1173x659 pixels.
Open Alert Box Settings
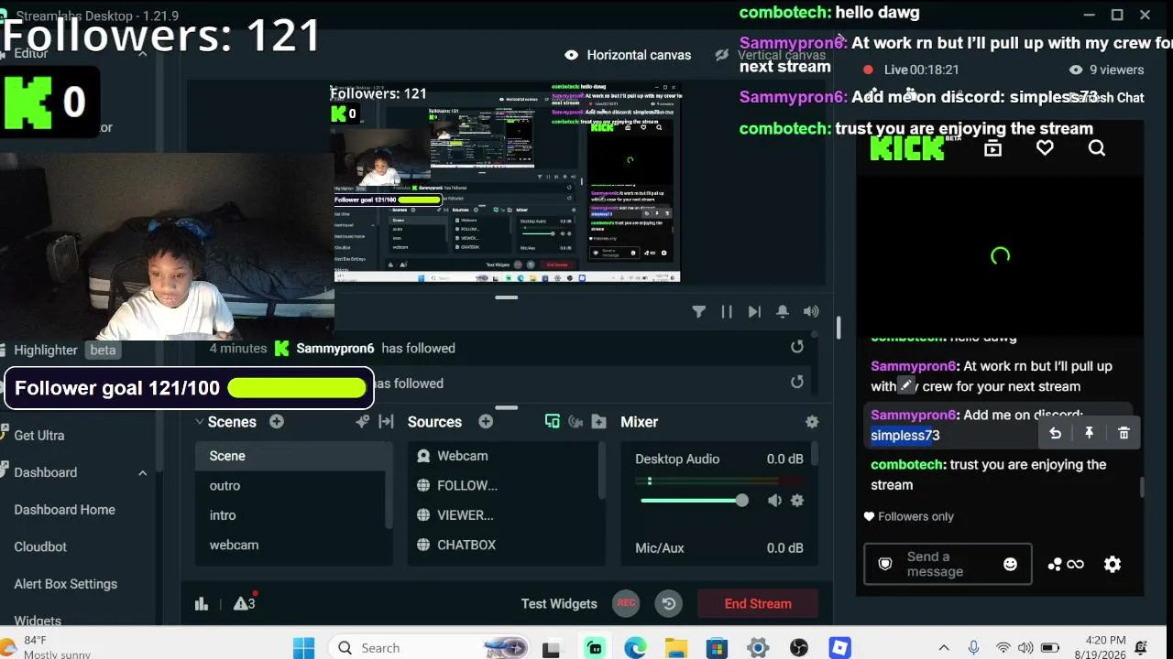click(66, 584)
